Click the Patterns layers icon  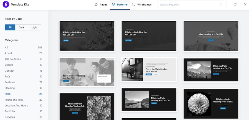click(x=113, y=4)
